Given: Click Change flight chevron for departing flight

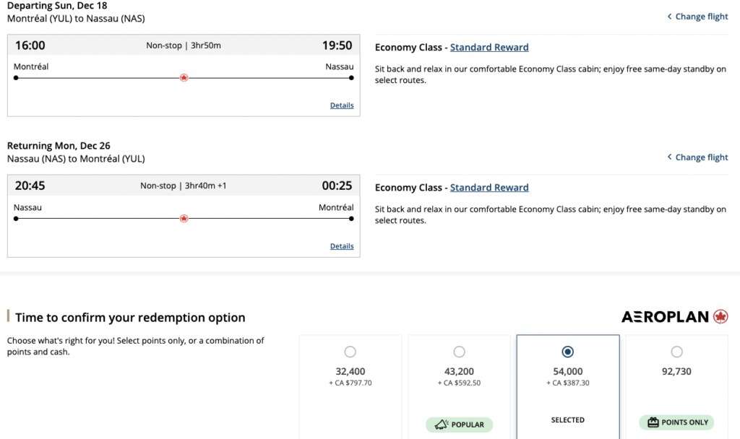Looking at the screenshot, I should tap(670, 17).
